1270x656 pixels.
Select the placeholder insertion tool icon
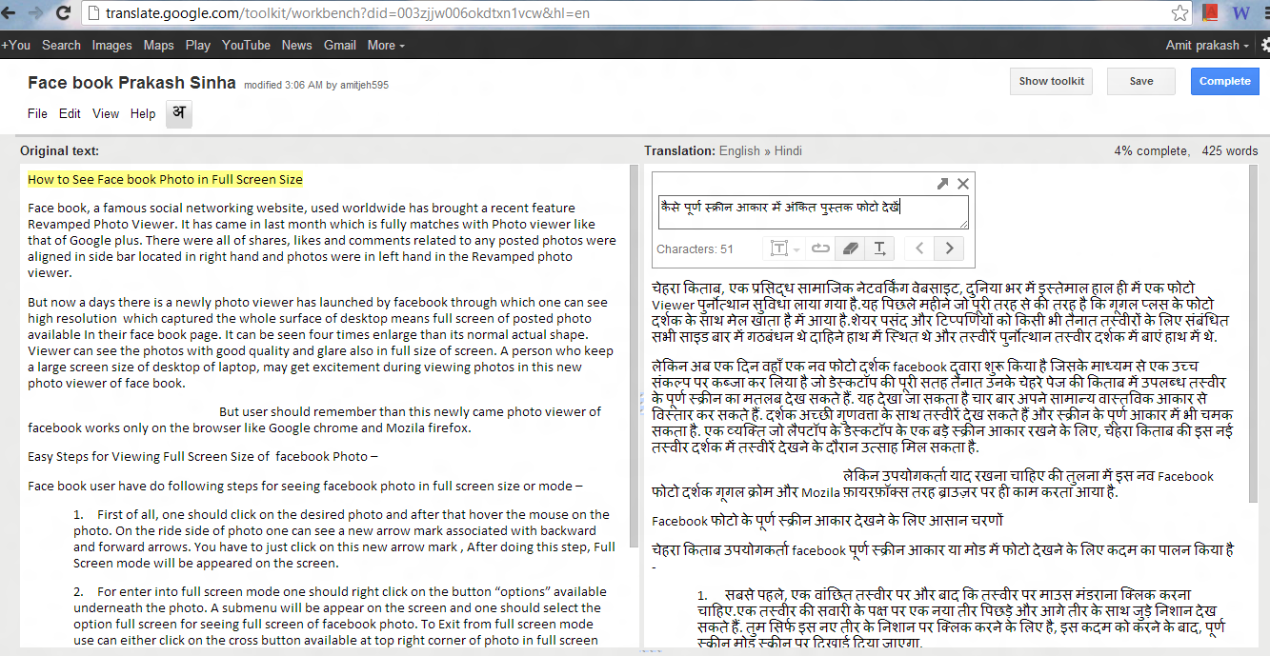780,248
